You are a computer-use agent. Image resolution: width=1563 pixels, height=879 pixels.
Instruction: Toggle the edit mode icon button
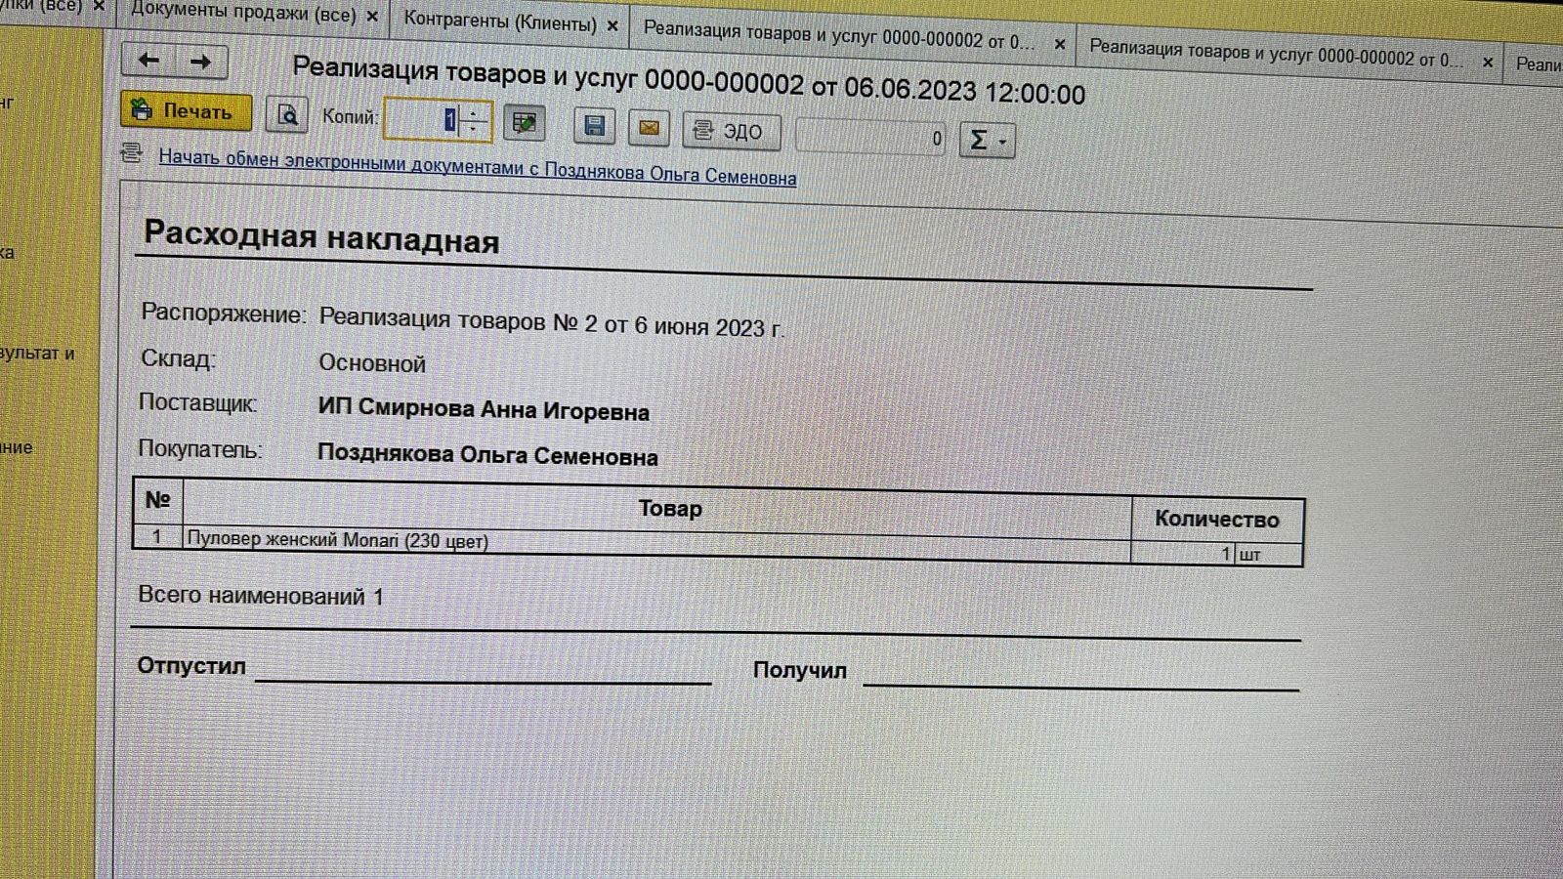[525, 123]
